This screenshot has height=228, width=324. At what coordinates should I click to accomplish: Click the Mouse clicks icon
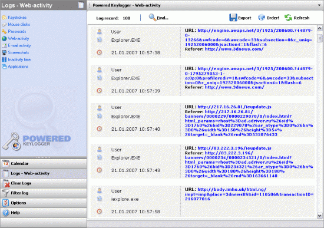coord(4,25)
